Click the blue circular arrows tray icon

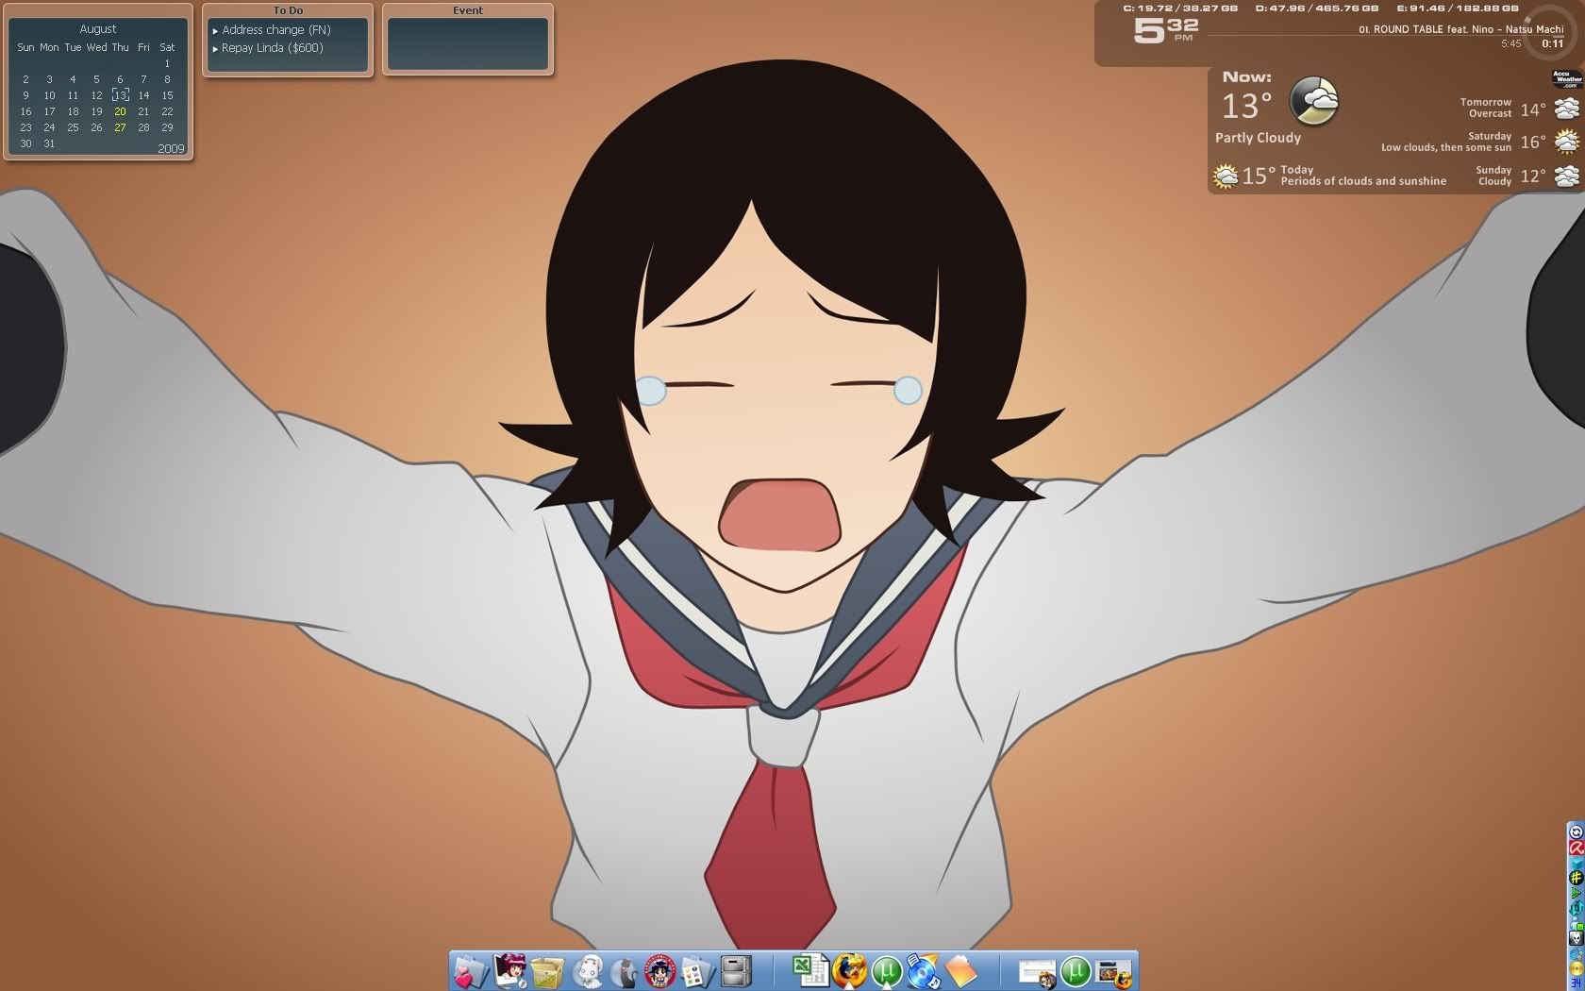pos(1576,909)
